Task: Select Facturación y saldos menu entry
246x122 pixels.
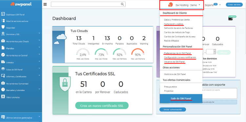Action: click(x=174, y=24)
